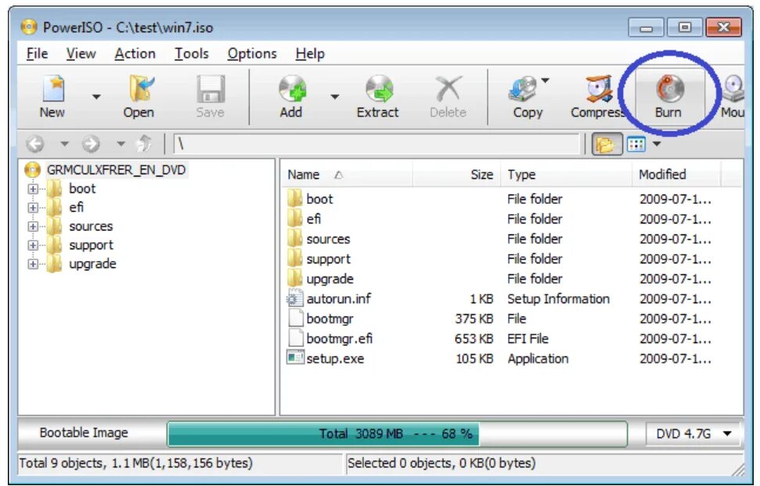Image resolution: width=760 pixels, height=486 pixels.
Task: Click the Total 9 objects status text
Action: point(135,463)
